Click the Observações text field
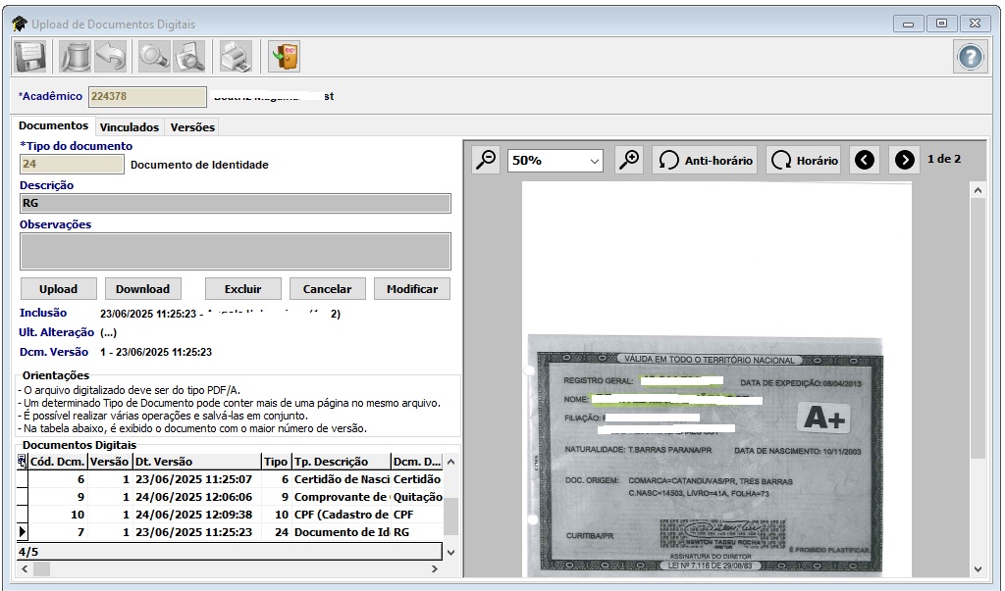Screen dimensions: 1005x591 pyautogui.click(x=235, y=251)
